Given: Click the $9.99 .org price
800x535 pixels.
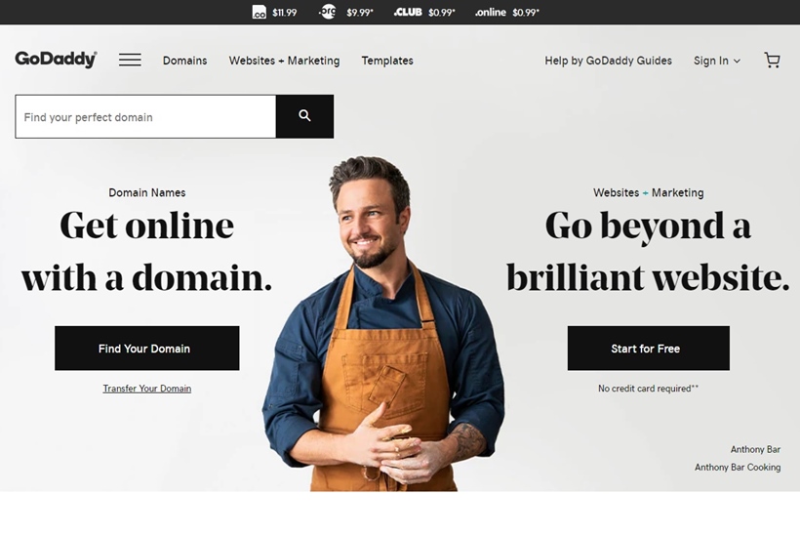Looking at the screenshot, I should click(360, 13).
